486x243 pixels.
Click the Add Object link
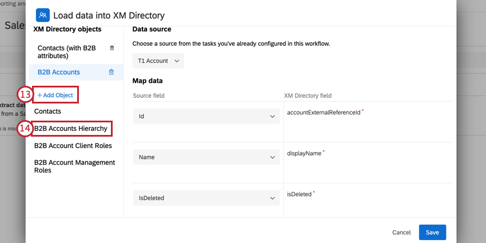(x=55, y=95)
